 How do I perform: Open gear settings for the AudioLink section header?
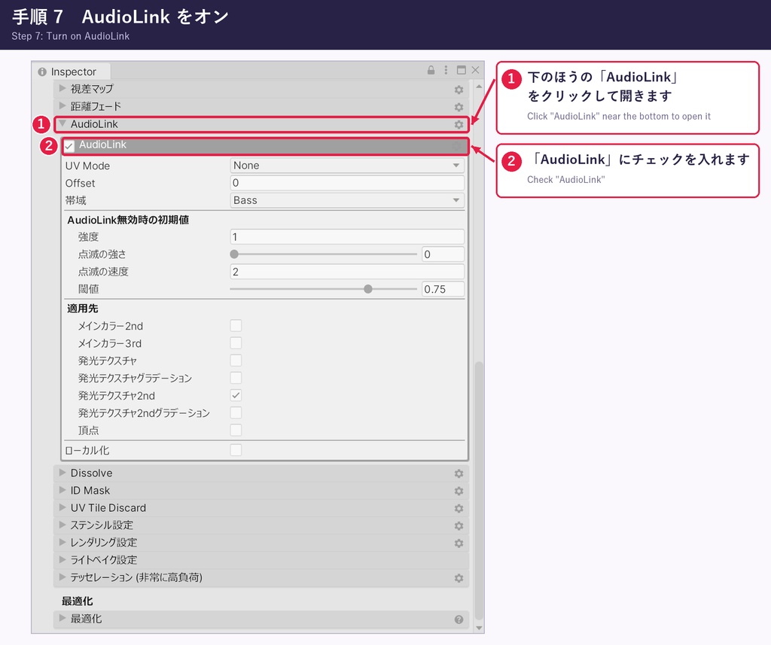[x=459, y=124]
